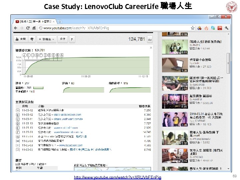The height and width of the screenshot is (180, 240).
Task: Click chart marker B on the views graph
Action: [58, 55]
